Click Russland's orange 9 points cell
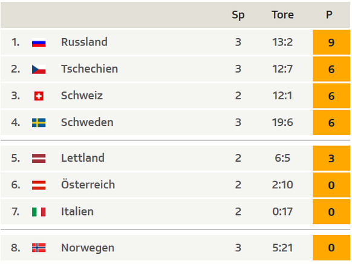This screenshot has width=352, height=264. [x=331, y=42]
